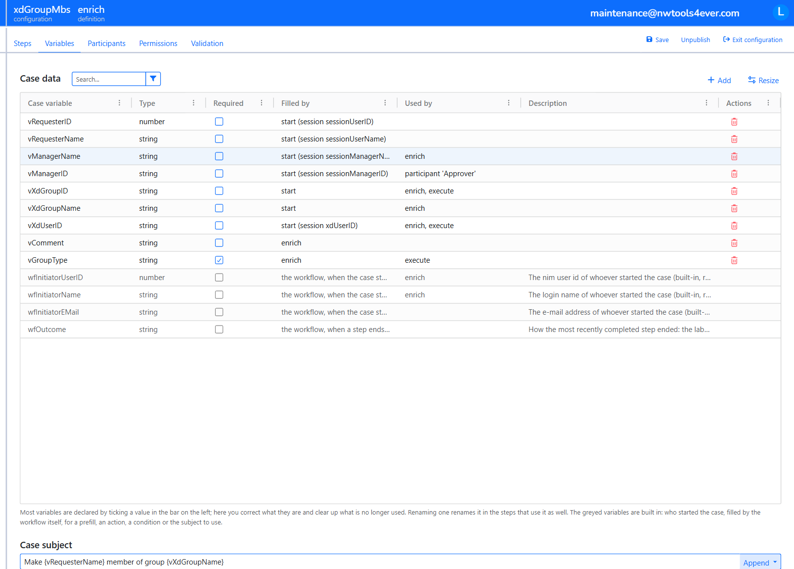The image size is (794, 569).
Task: Open Type column options menu
Action: tap(193, 103)
